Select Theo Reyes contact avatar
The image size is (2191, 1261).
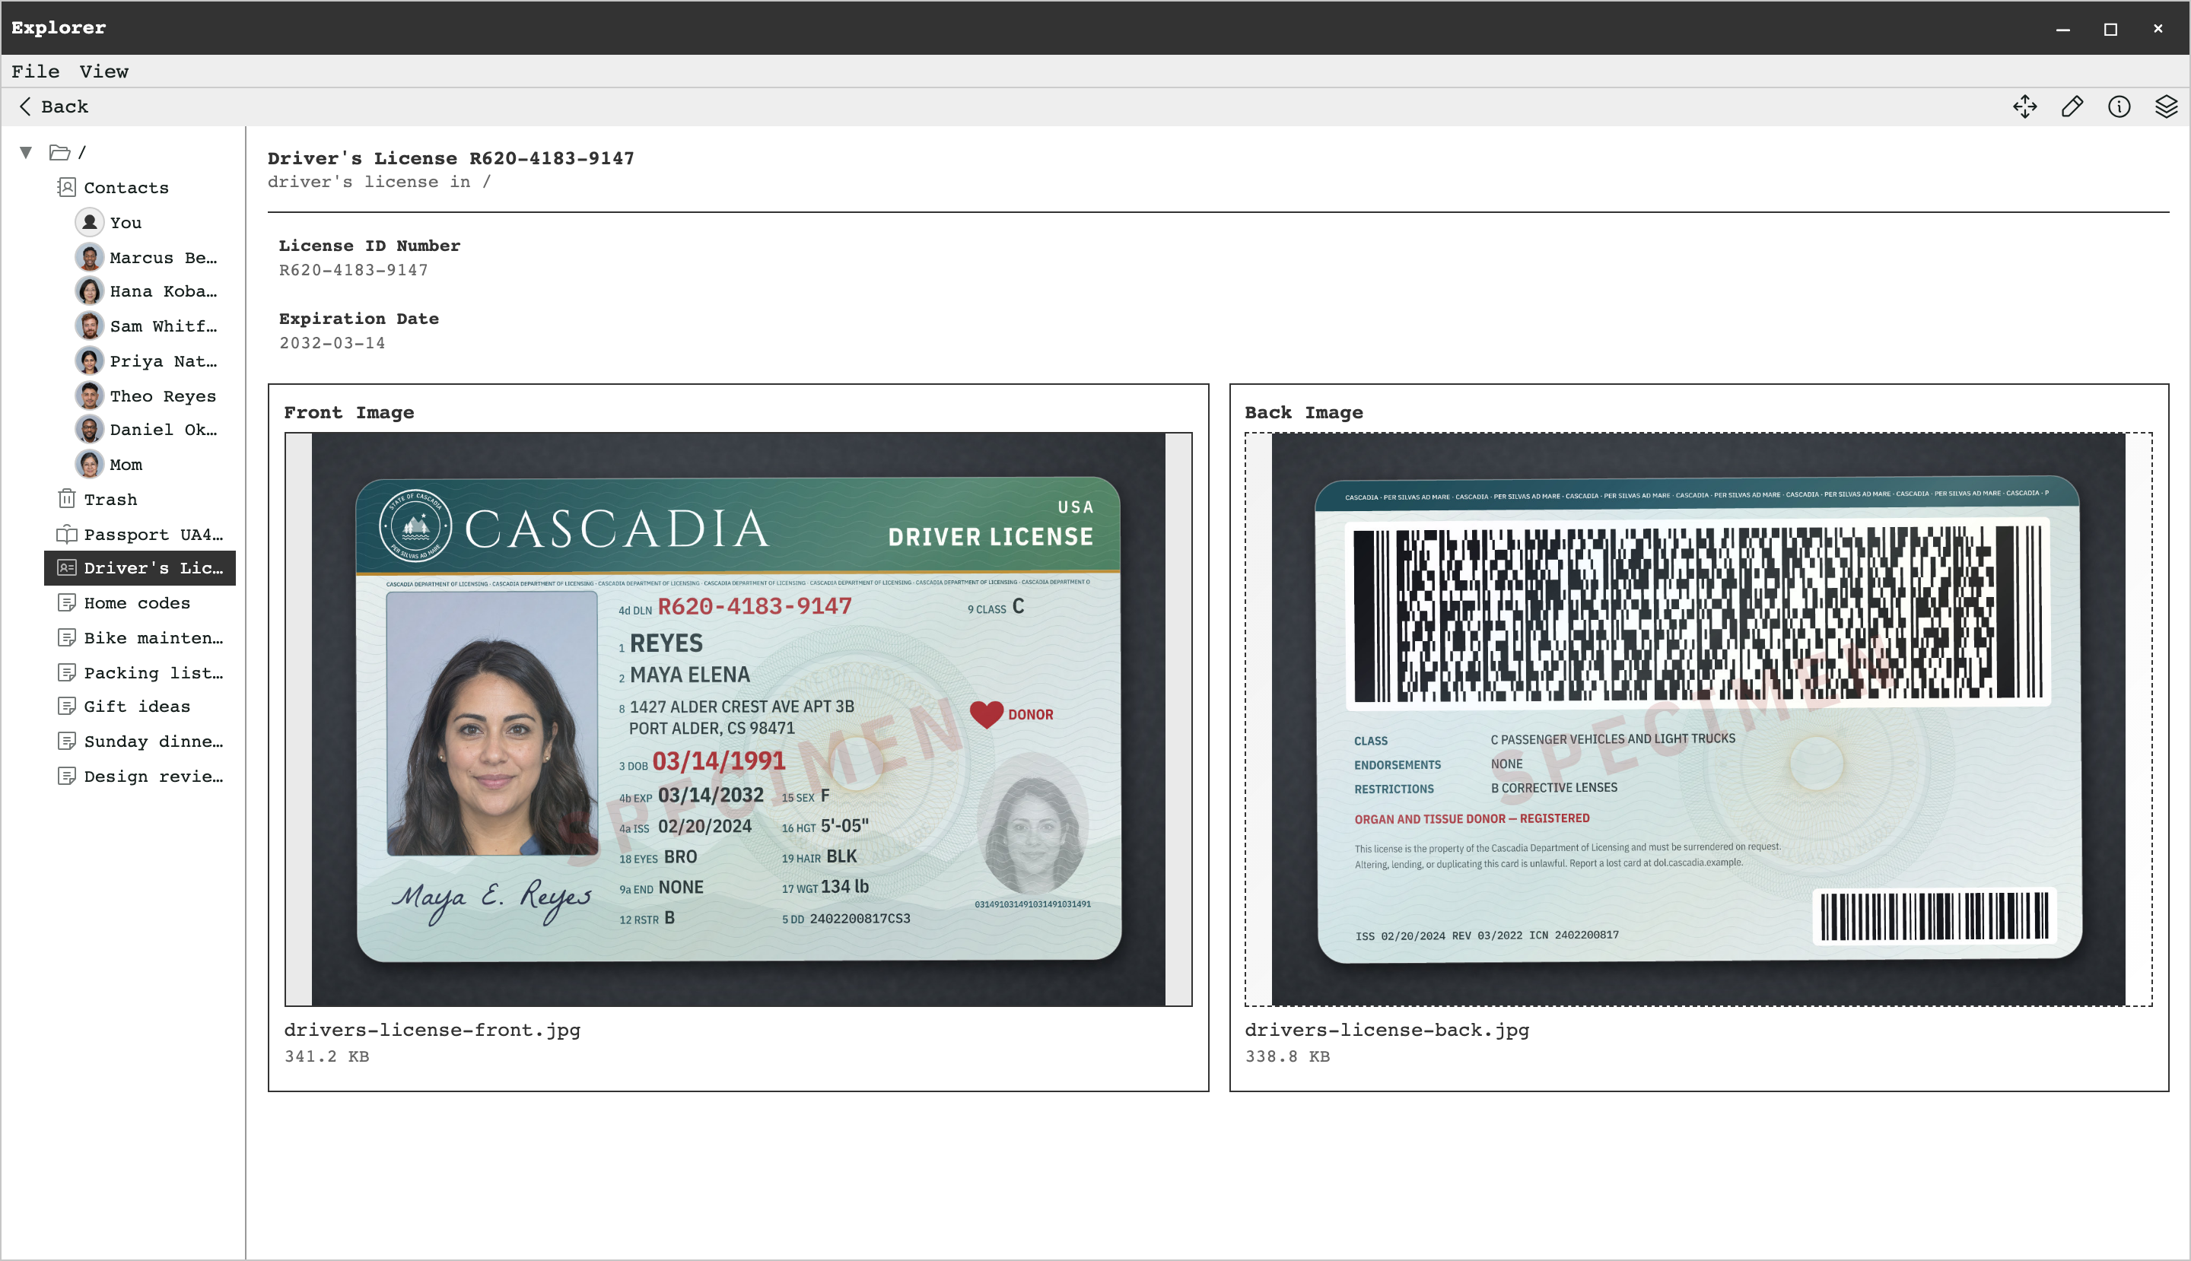[89, 395]
